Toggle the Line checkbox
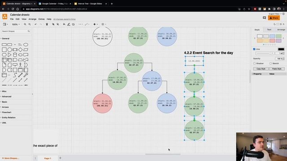287x161 pixels. 254,49
